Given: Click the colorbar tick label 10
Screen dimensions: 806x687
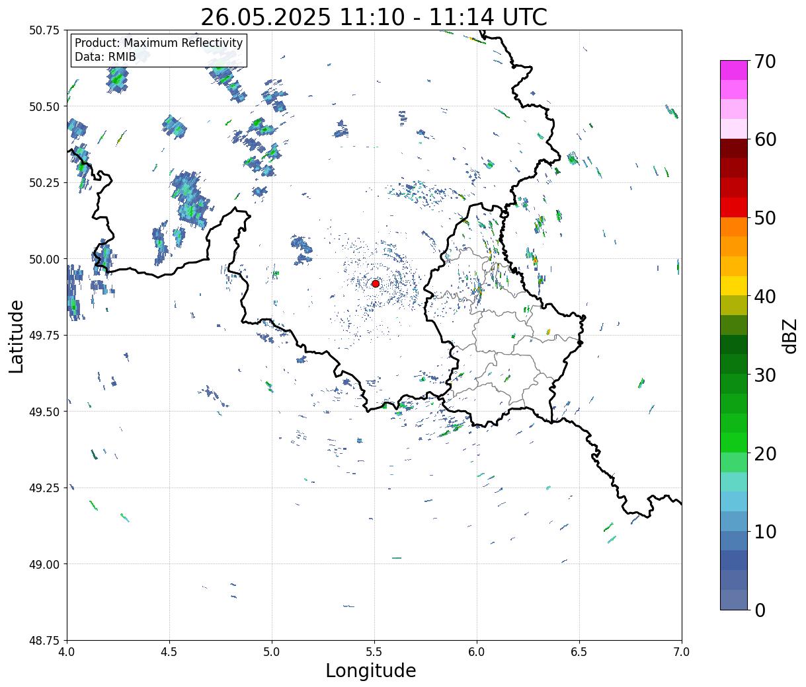Looking at the screenshot, I should (766, 531).
